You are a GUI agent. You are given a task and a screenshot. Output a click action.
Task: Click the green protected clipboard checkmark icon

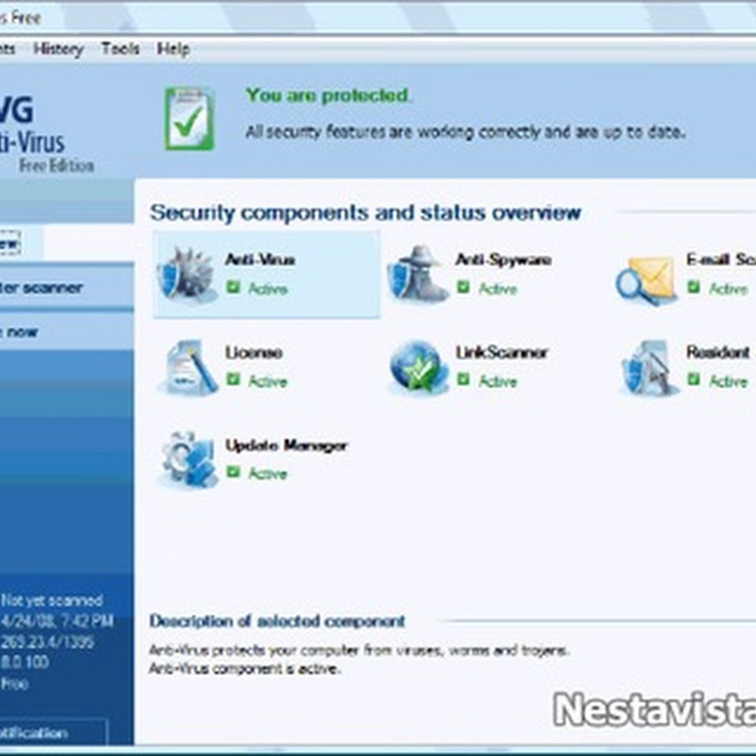click(190, 119)
